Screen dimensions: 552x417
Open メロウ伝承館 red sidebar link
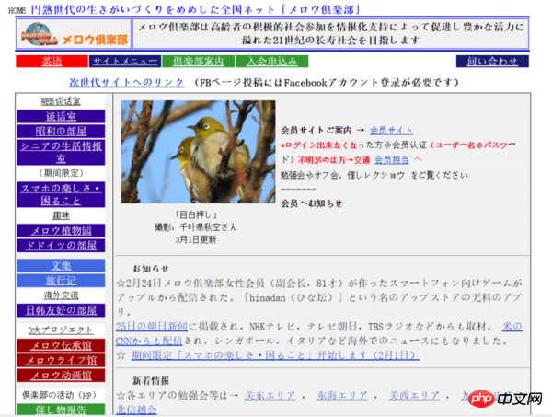coord(61,346)
